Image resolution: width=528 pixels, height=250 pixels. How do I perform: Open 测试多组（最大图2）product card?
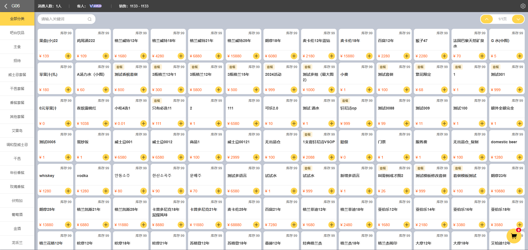pos(319,78)
